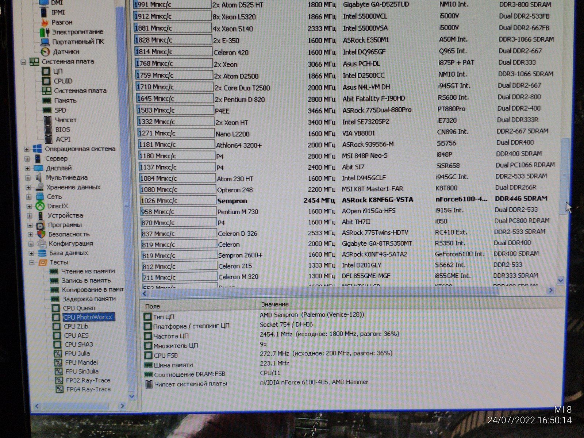Image resolution: width=584 pixels, height=438 pixels.
Task: Expand the Сеть node
Action: tap(29, 197)
